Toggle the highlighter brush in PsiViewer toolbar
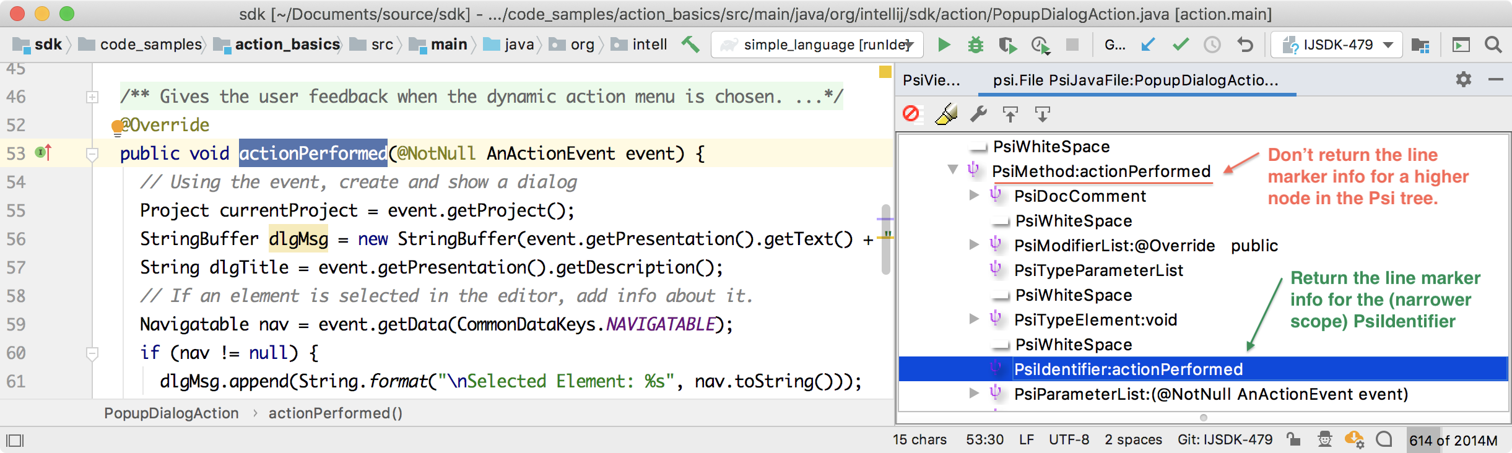 pyautogui.click(x=946, y=114)
